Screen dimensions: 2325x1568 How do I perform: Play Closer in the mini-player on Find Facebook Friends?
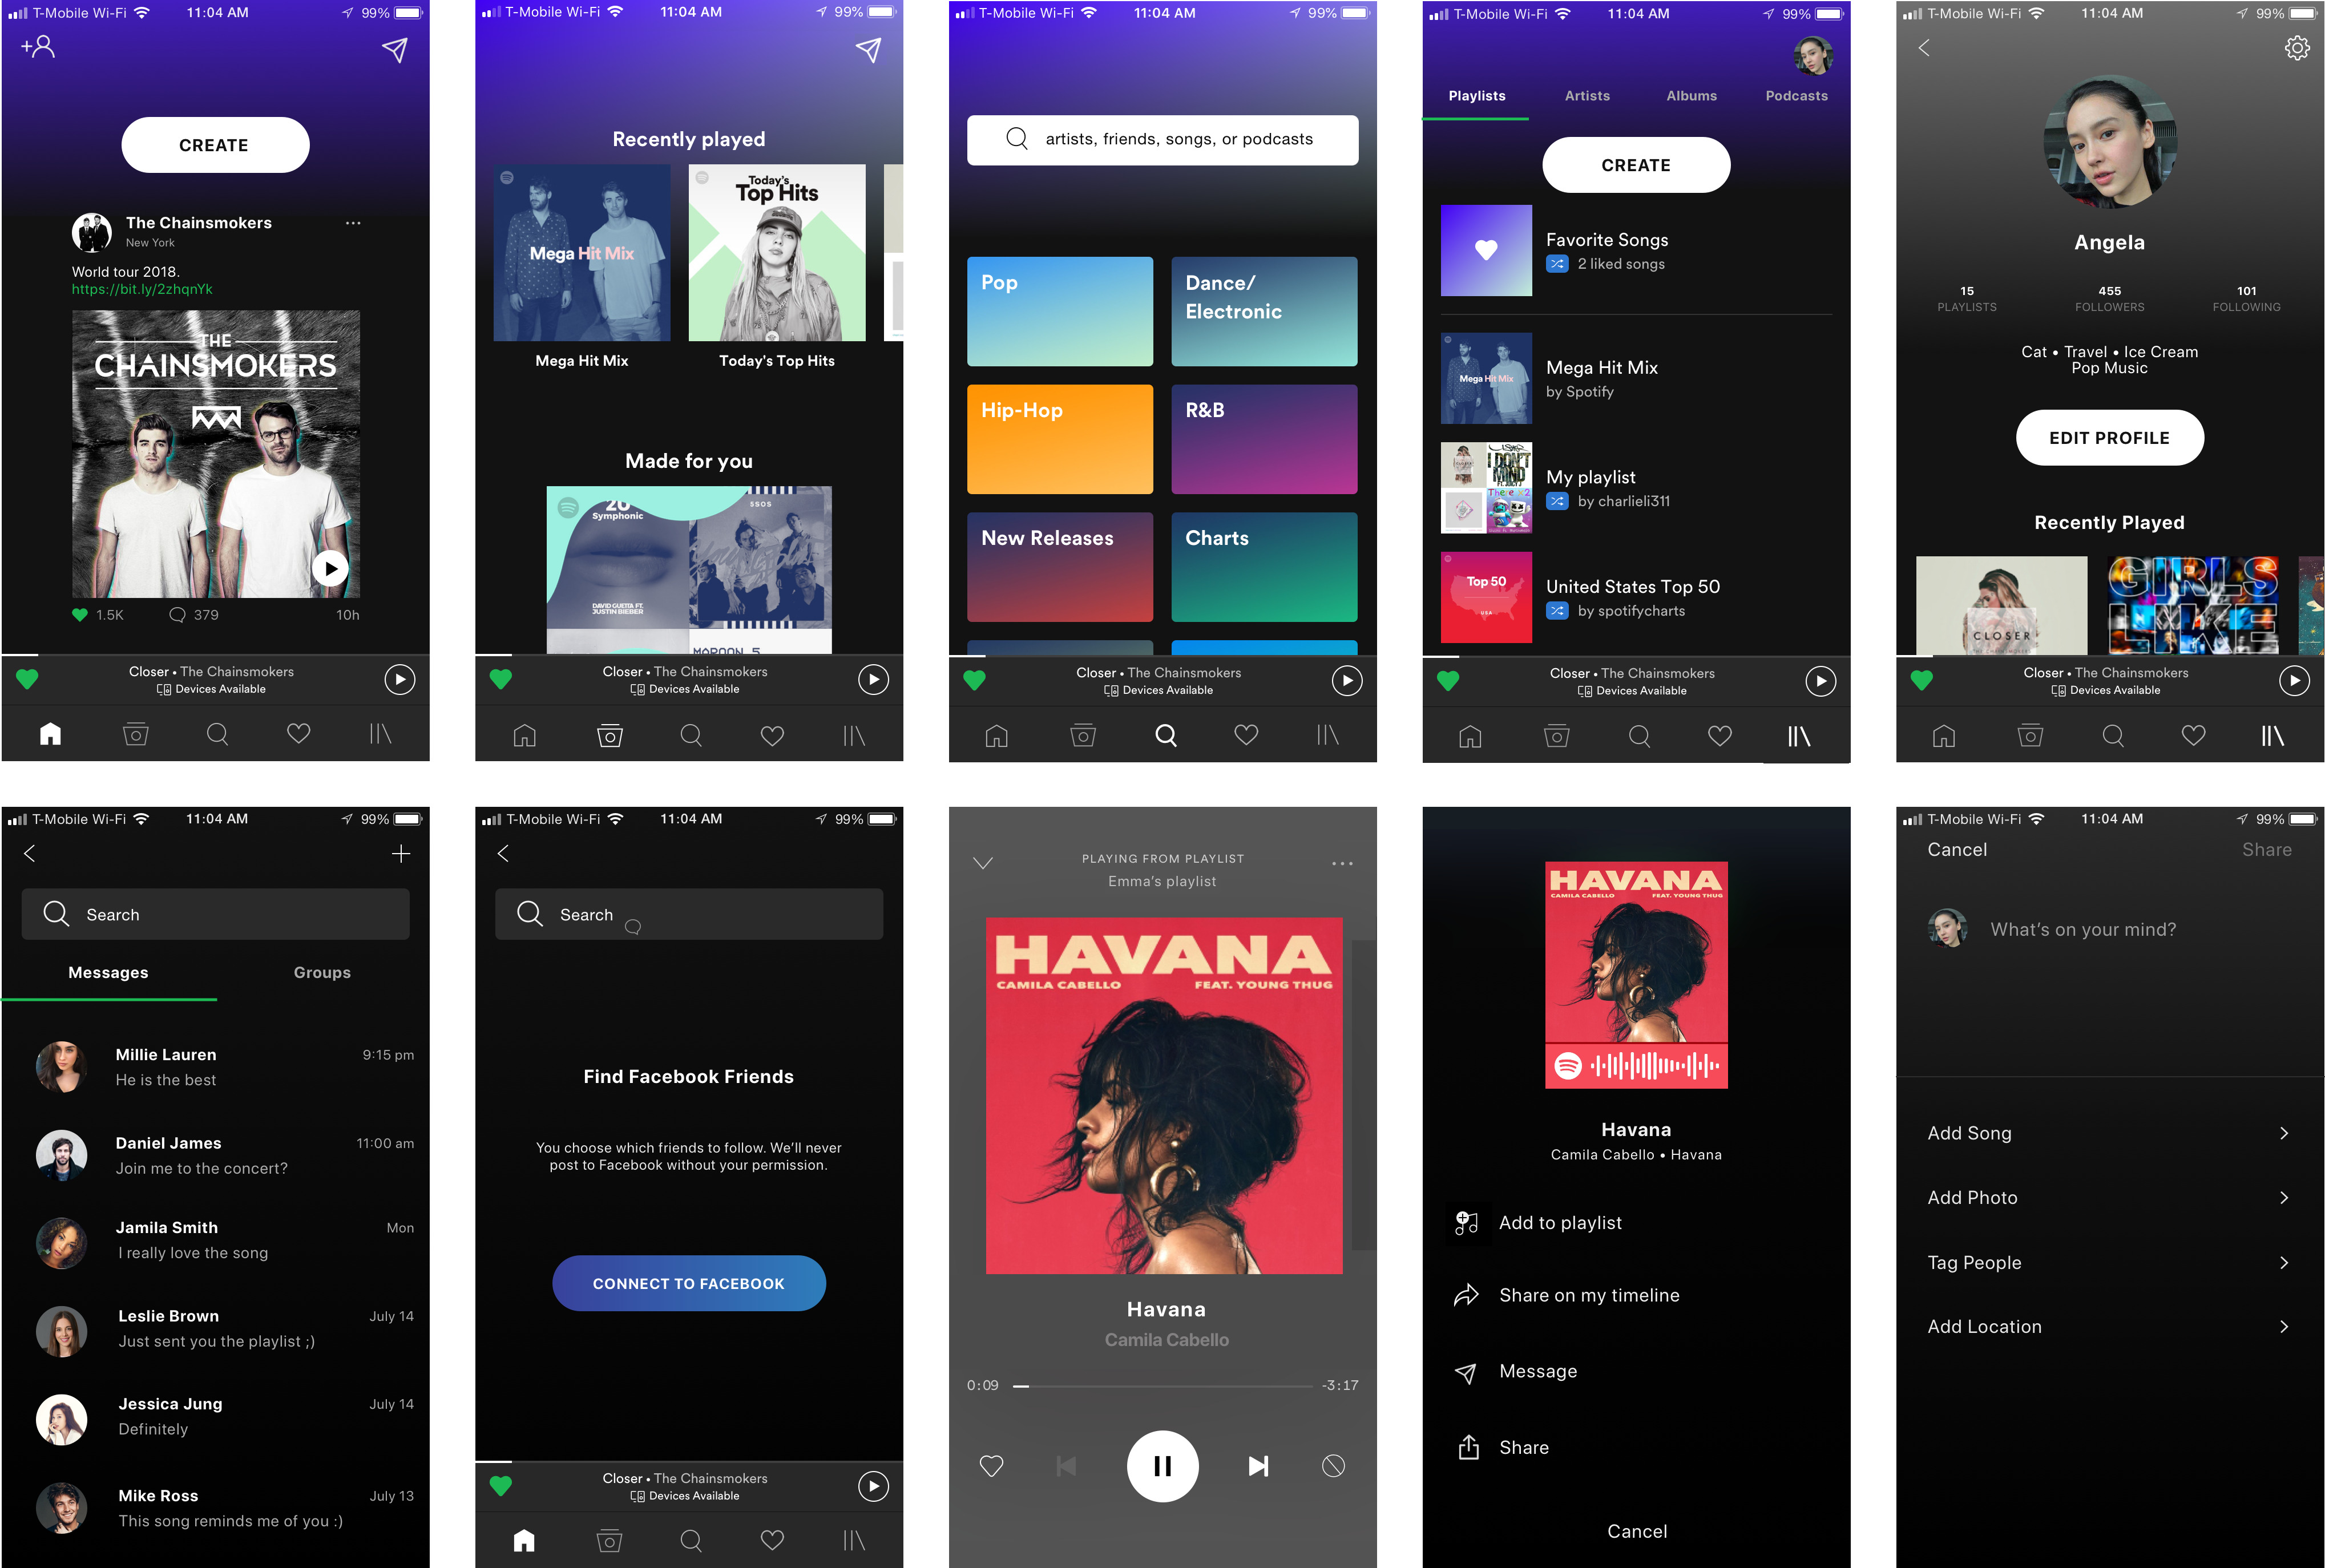pyautogui.click(x=873, y=1486)
